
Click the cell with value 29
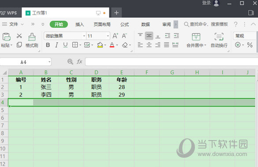[x=122, y=95]
